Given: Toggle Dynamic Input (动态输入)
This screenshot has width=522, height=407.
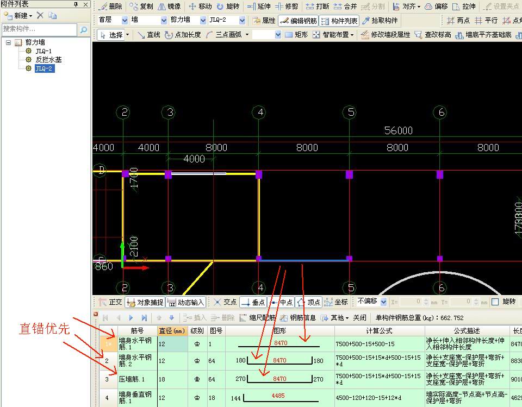Looking at the screenshot, I should coord(186,302).
